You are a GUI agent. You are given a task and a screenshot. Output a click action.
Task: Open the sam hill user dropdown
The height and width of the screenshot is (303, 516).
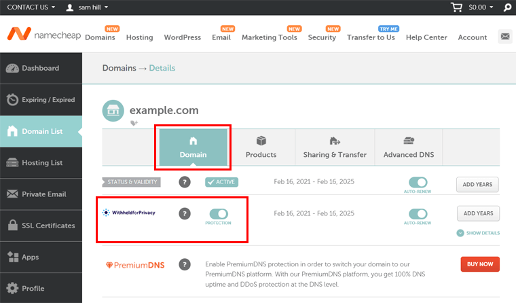(87, 7)
